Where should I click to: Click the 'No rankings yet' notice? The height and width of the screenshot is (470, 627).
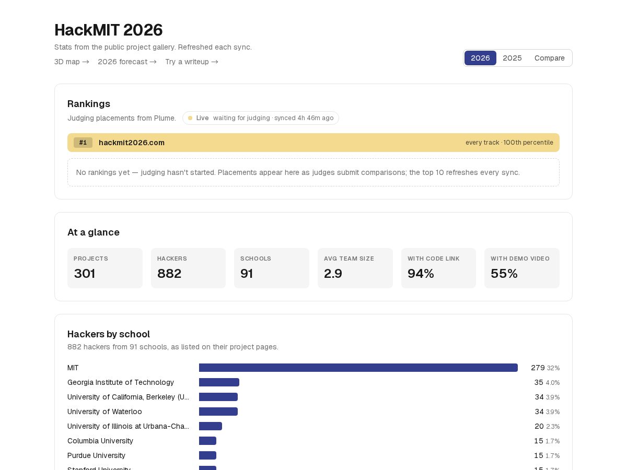313,172
